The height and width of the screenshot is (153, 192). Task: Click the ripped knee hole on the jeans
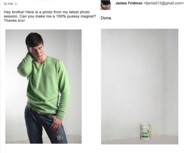pos(60,138)
